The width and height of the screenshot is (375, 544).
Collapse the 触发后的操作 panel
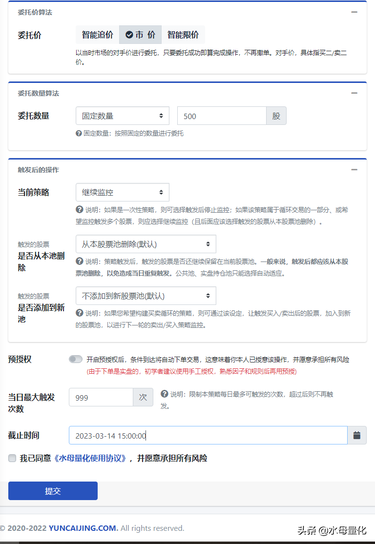click(354, 170)
